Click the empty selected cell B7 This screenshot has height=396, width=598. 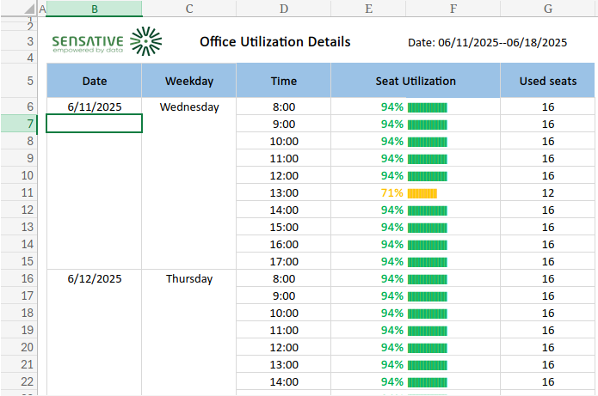click(94, 125)
